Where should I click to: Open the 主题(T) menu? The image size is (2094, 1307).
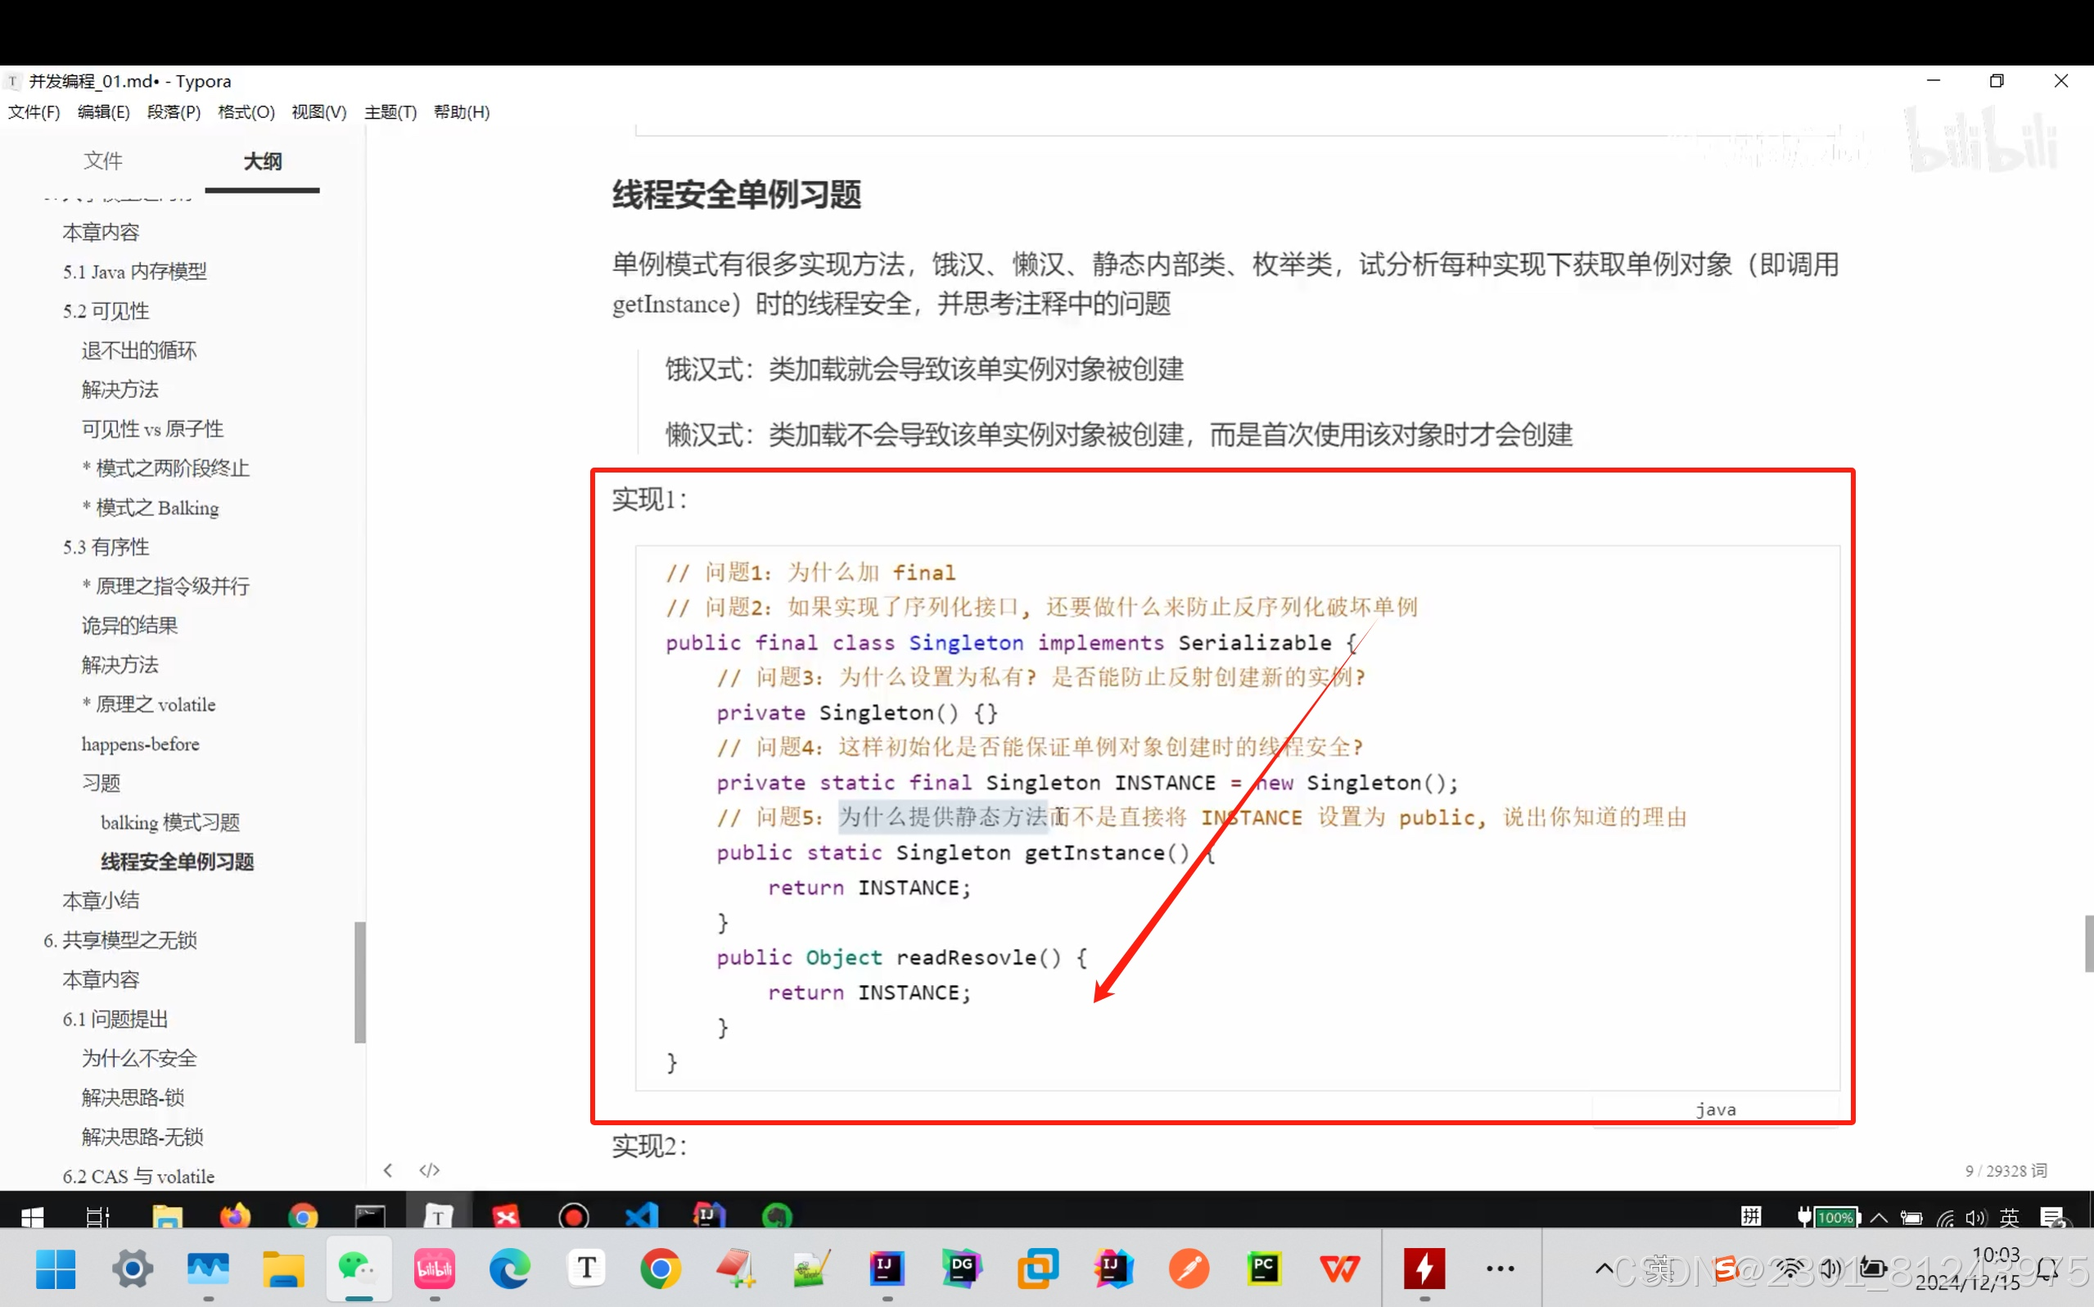[390, 111]
